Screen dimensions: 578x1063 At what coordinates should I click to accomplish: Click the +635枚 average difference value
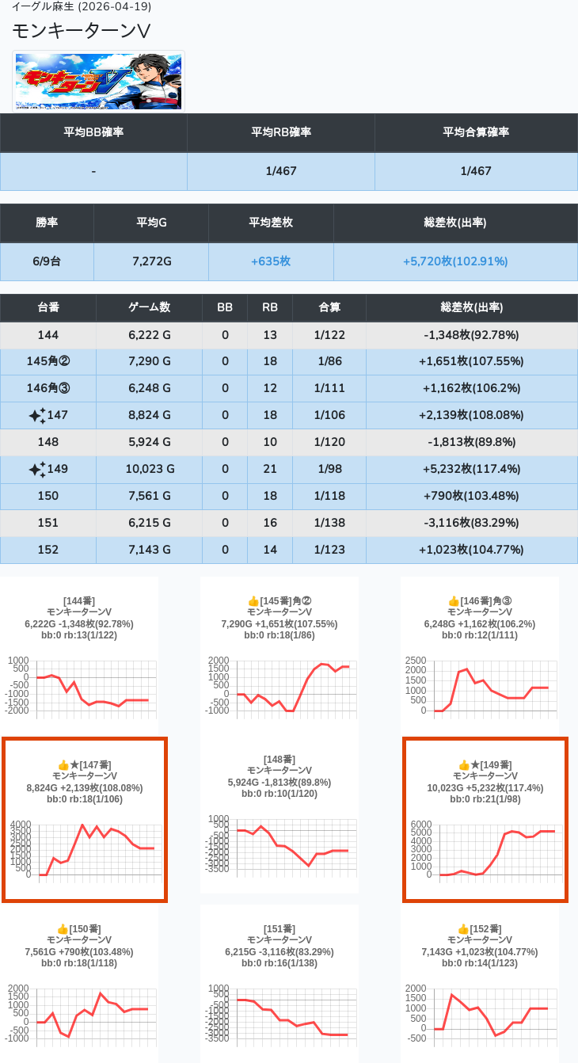point(271,261)
